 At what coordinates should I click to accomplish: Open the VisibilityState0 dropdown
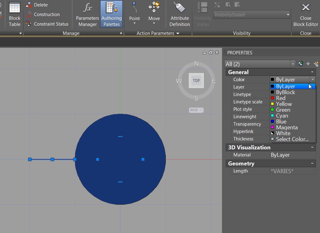tap(252, 15)
